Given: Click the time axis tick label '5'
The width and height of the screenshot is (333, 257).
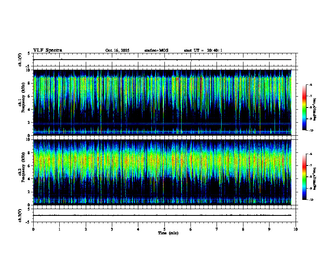Looking at the screenshot, I should pos(164,229).
